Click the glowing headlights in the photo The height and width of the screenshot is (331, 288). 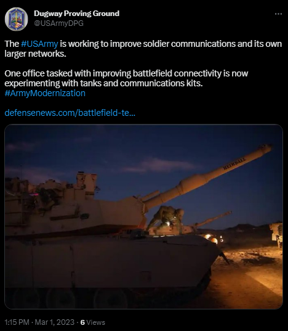click(x=212, y=239)
